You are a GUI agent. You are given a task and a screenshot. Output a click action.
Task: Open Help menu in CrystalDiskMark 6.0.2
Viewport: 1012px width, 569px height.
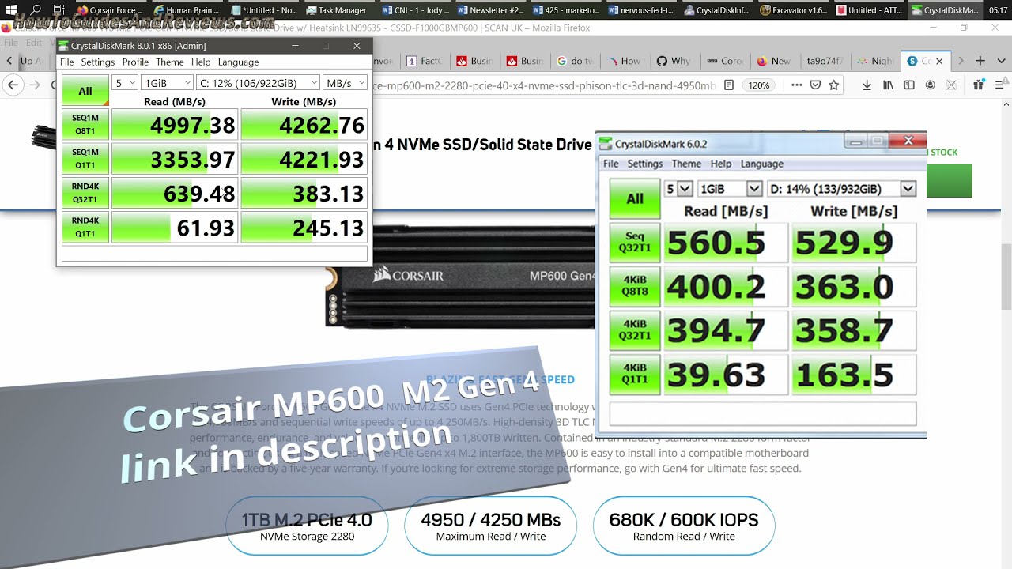pyautogui.click(x=721, y=164)
